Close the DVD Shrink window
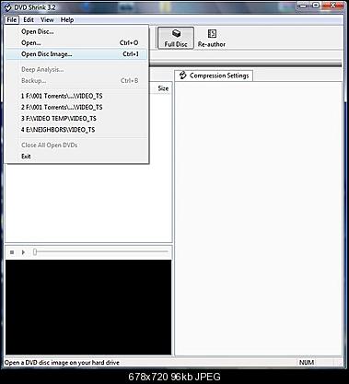Viewport: 349px width, 384px height. coord(333,6)
